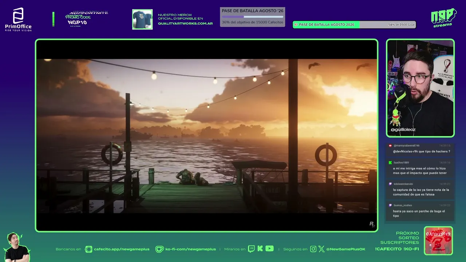Click the Ko-fi cup icon
466x262 pixels.
(x=159, y=249)
